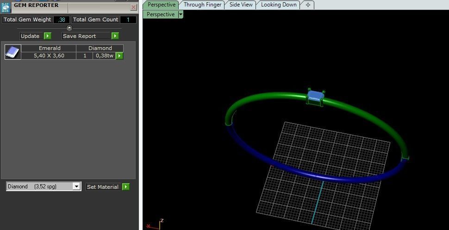This screenshot has width=449, height=230.
Task: Click the Emerald column header
Action: (x=50, y=48)
